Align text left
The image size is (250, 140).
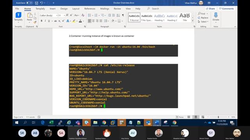coord(89,21)
